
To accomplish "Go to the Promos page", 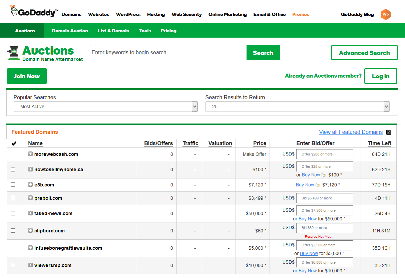I will point(301,14).
